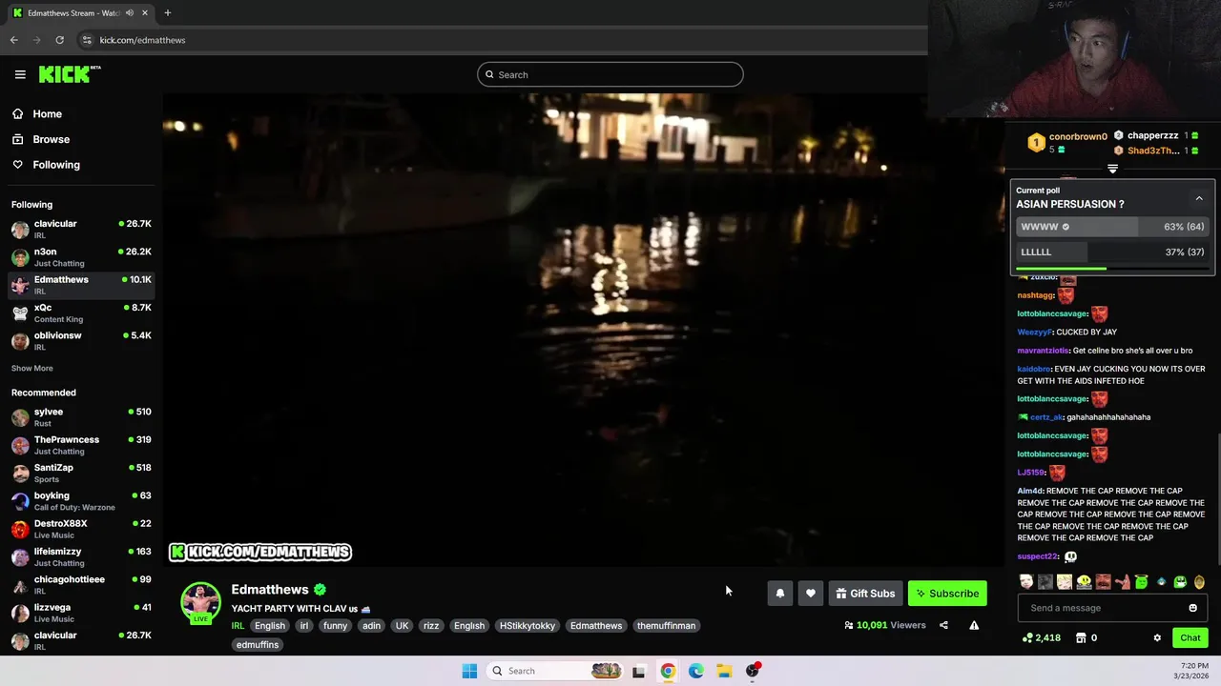Select the Edmatthews Stream browser tab
Image resolution: width=1221 pixels, height=686 pixels.
click(x=81, y=13)
